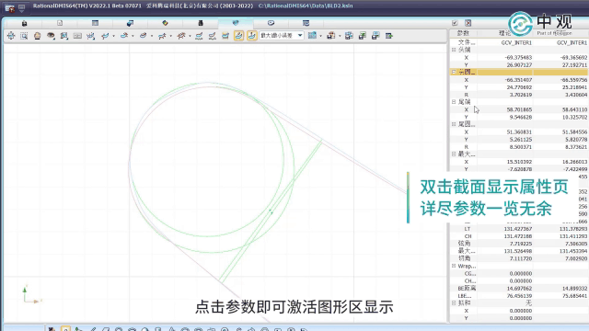The height and width of the screenshot is (331, 589).
Task: Click theoretical value -69.375483
Action: pyautogui.click(x=518, y=57)
